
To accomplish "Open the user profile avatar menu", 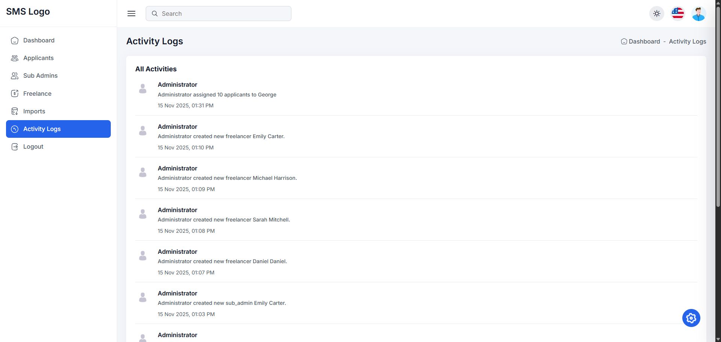I will (698, 14).
